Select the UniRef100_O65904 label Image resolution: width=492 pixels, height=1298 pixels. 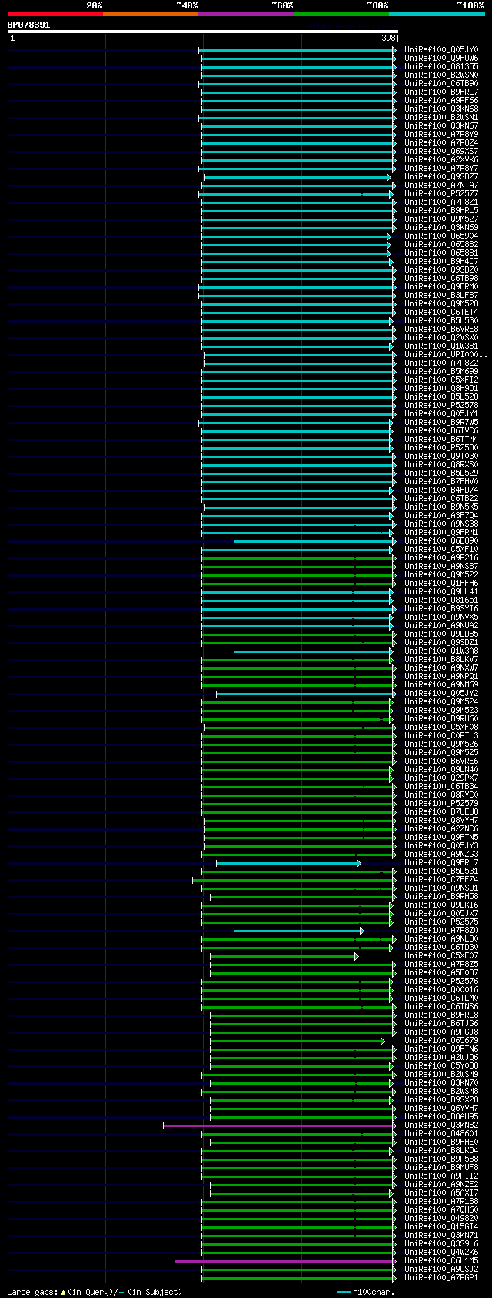pos(441,236)
